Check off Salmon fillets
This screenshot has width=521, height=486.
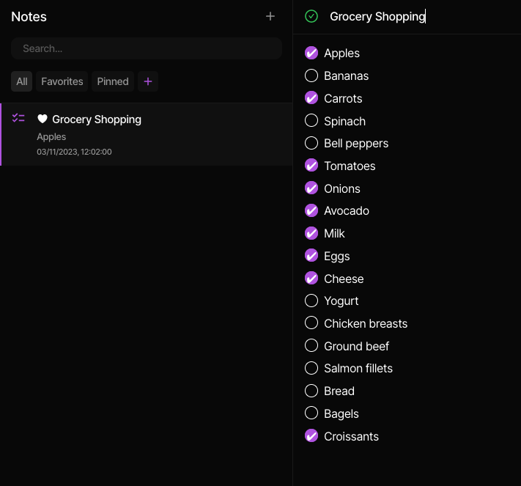311,368
